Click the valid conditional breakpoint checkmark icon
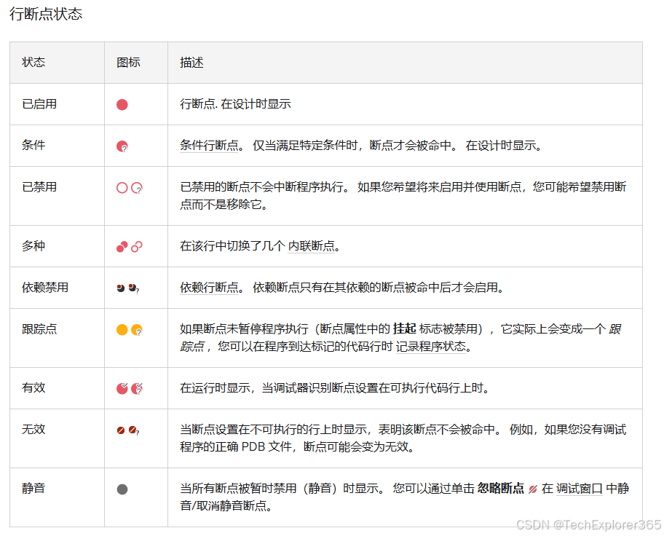 click(137, 388)
